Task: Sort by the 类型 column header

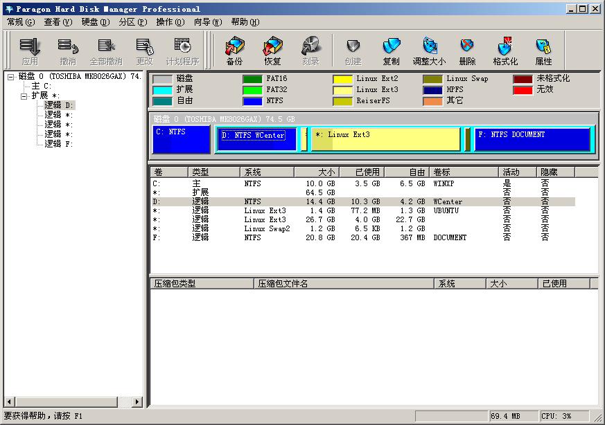Action: [214, 172]
